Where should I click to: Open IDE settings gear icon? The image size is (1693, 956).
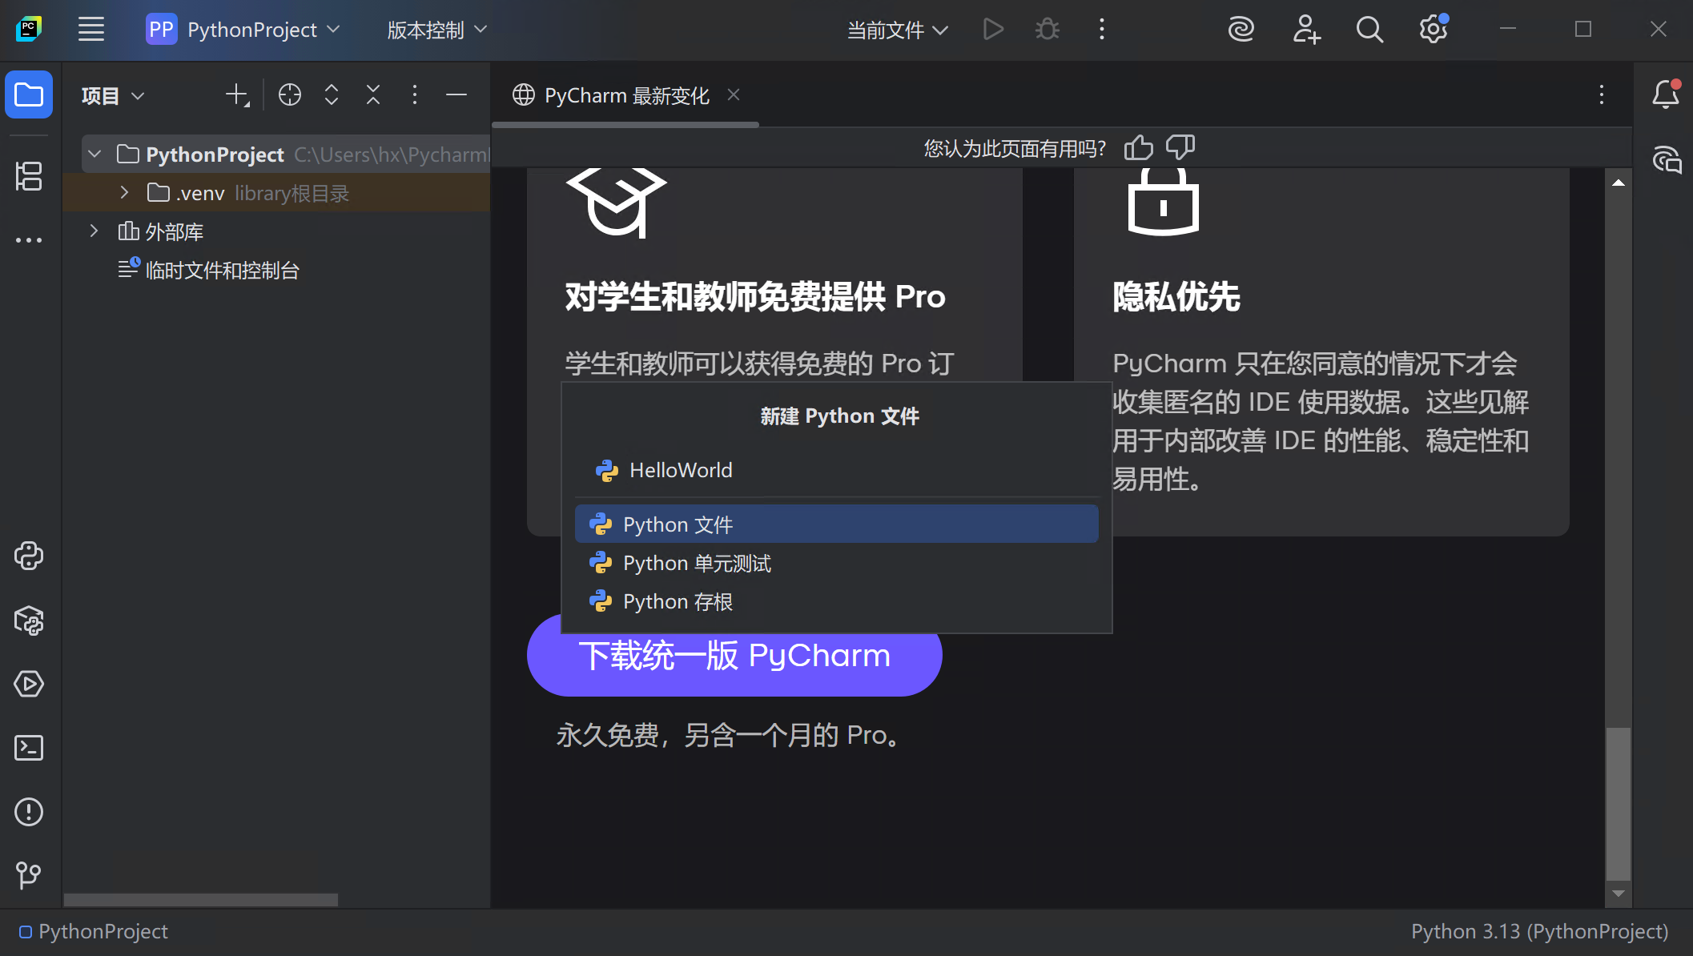click(1434, 30)
